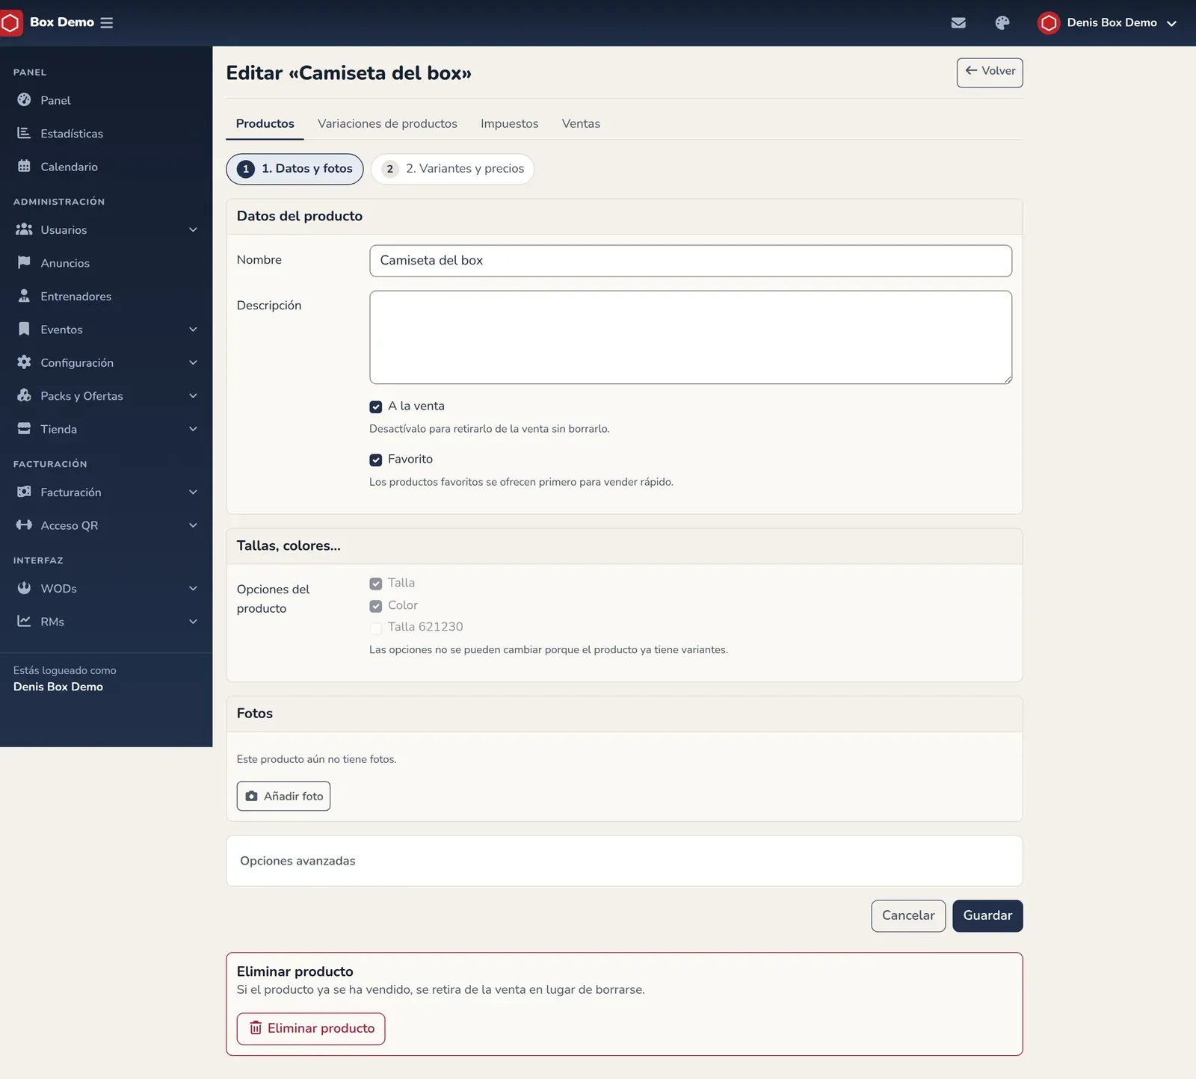Switch to the Impuestos tab
The image size is (1196, 1079).
tap(509, 123)
